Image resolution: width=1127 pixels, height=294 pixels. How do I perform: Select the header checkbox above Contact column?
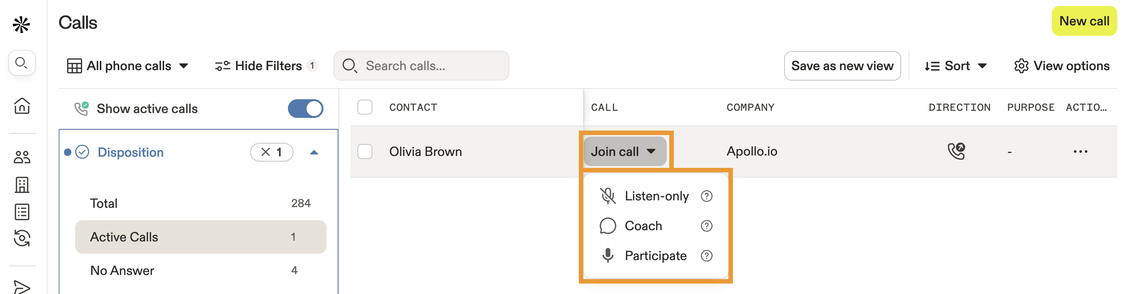point(365,107)
